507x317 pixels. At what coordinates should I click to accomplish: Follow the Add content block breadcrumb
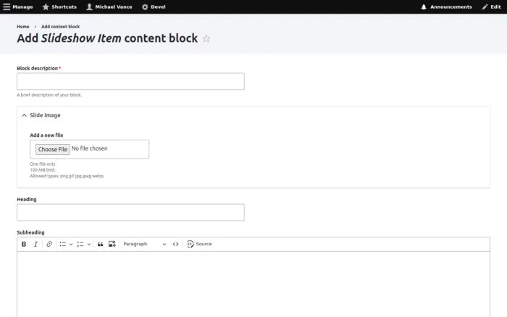tap(60, 27)
